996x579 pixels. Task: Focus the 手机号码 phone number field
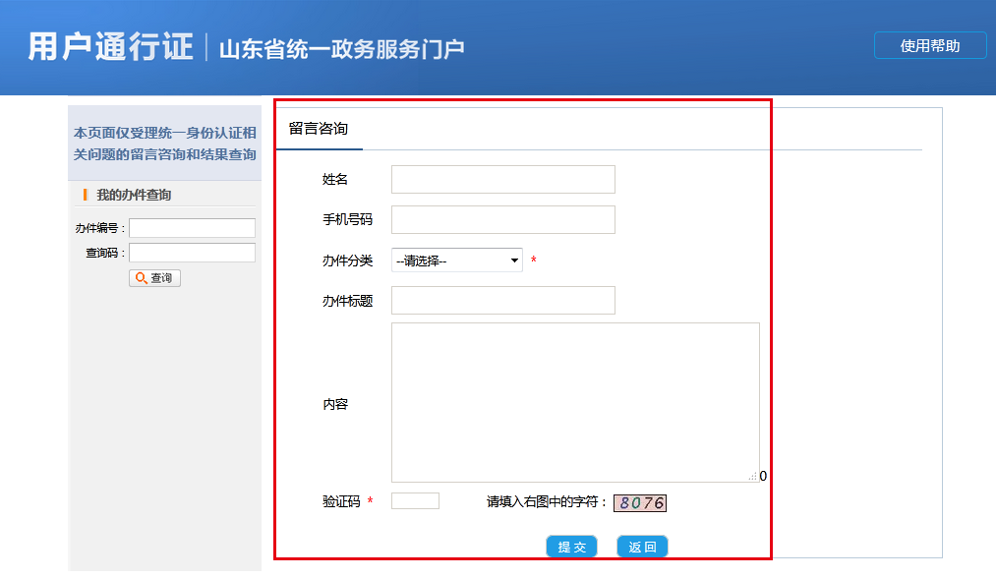[x=502, y=219]
